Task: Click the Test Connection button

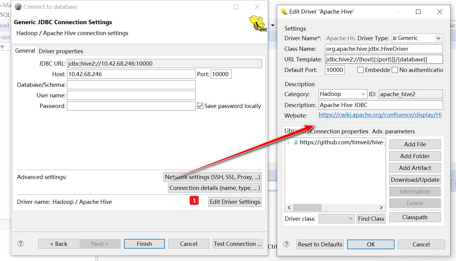Action: 237,244
